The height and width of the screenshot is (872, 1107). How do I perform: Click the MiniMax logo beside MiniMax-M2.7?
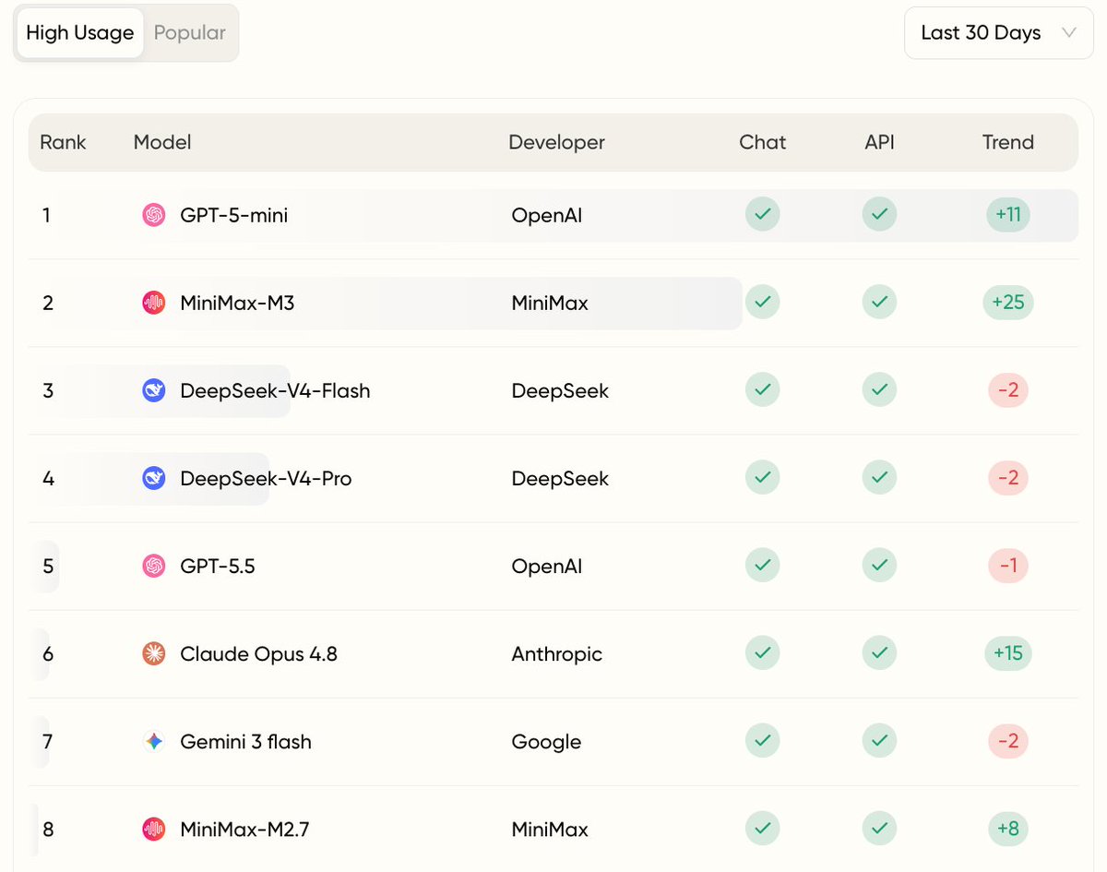(154, 829)
